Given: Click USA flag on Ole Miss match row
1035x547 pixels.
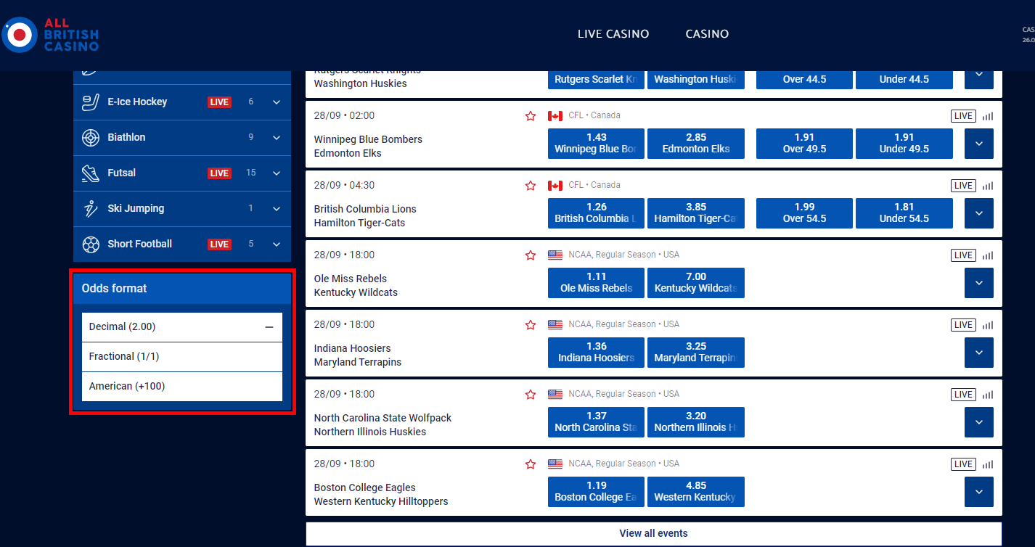Looking at the screenshot, I should (x=555, y=255).
